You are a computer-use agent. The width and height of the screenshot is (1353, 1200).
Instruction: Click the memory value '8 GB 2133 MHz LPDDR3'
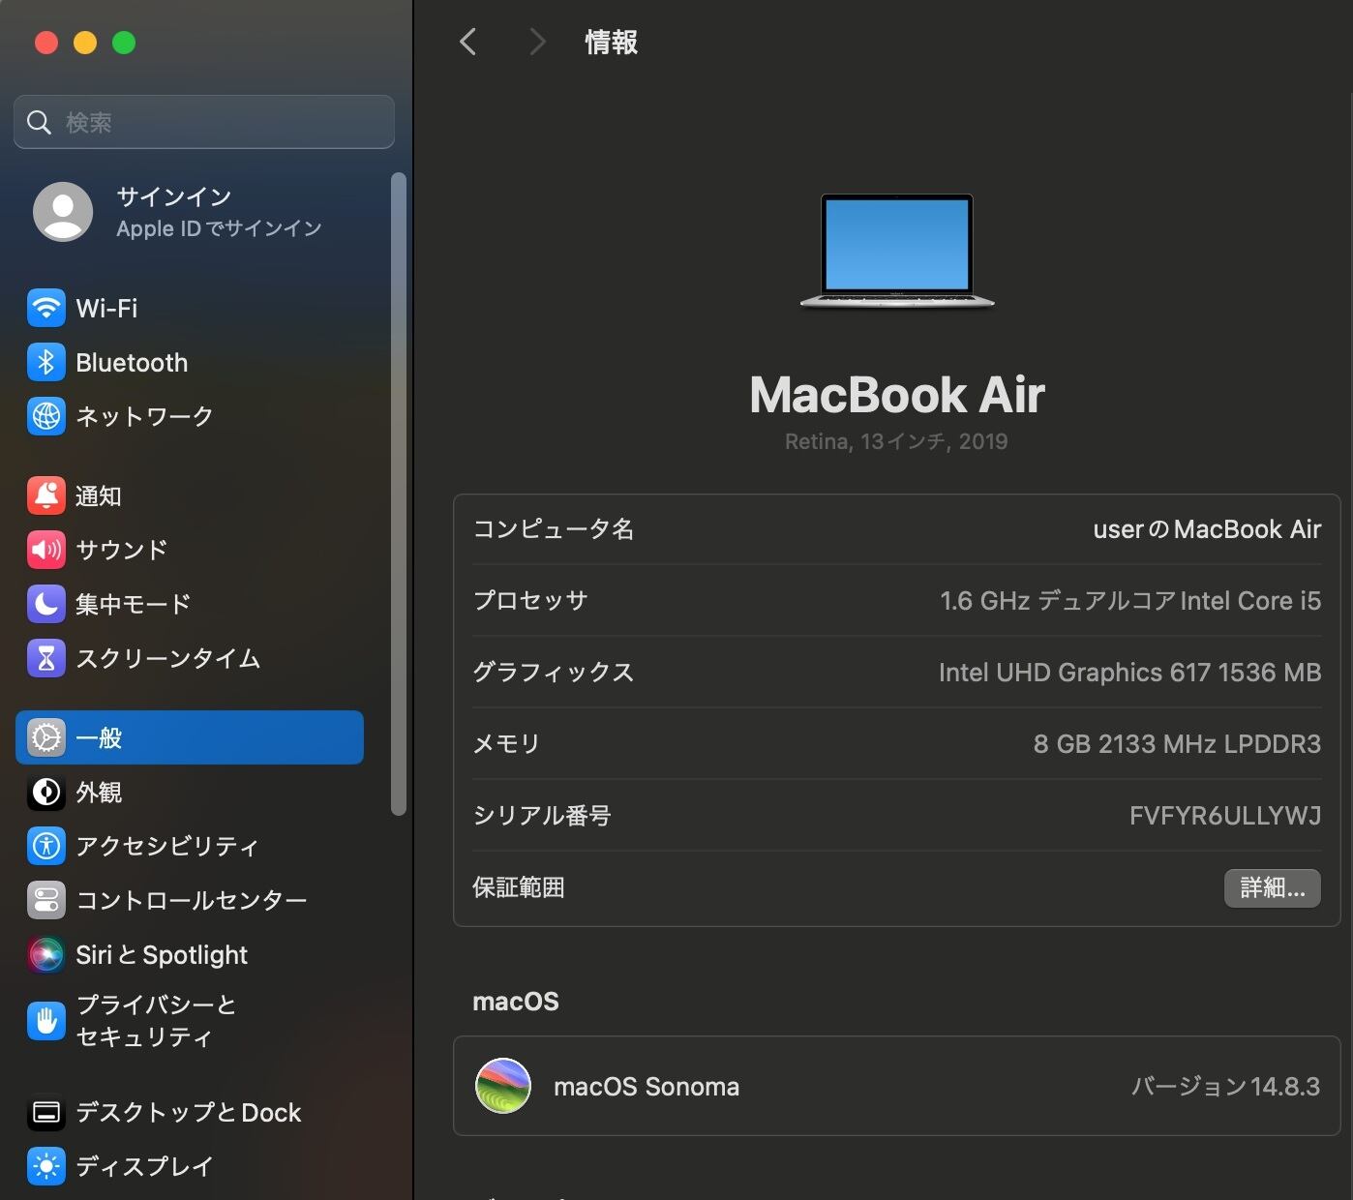(1177, 744)
